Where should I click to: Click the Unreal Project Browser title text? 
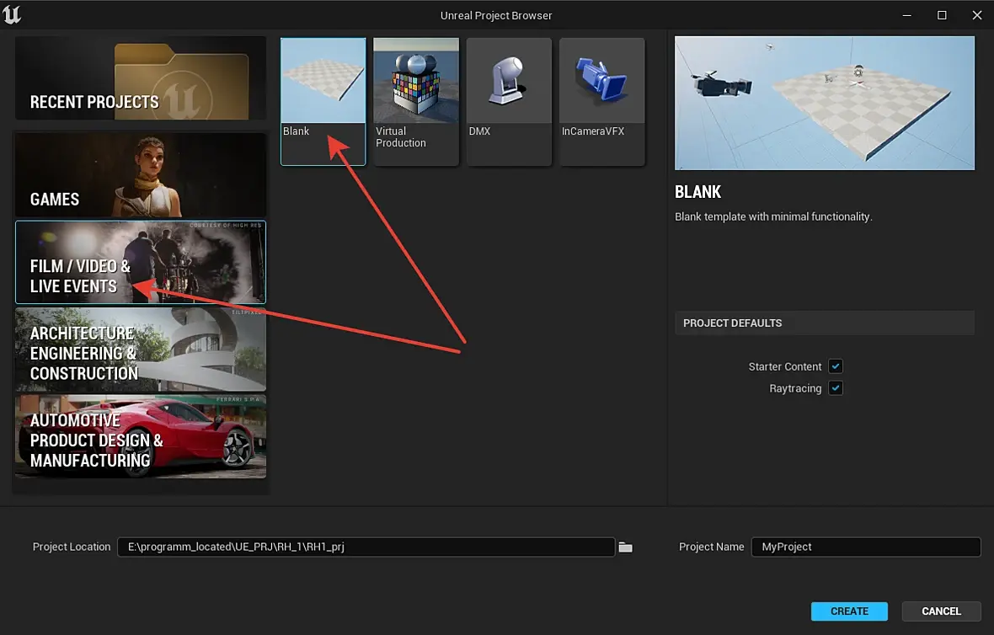(496, 15)
